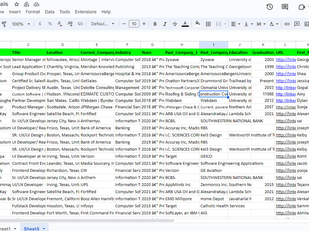This screenshot has height=231, width=309.
Task: Open more number formats 123
Action: tap(80, 24)
